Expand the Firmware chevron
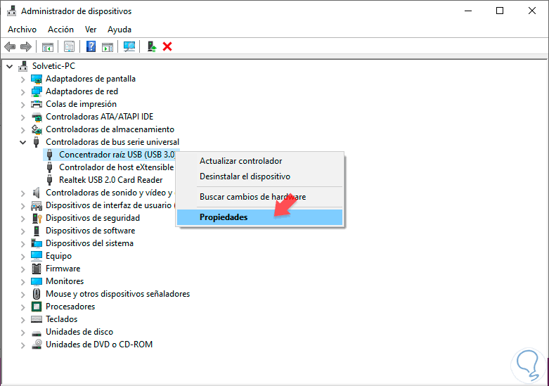549x386 pixels. click(22, 269)
